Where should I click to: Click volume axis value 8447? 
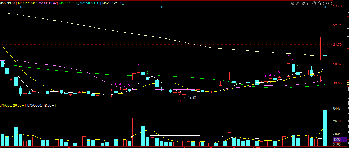(338, 108)
